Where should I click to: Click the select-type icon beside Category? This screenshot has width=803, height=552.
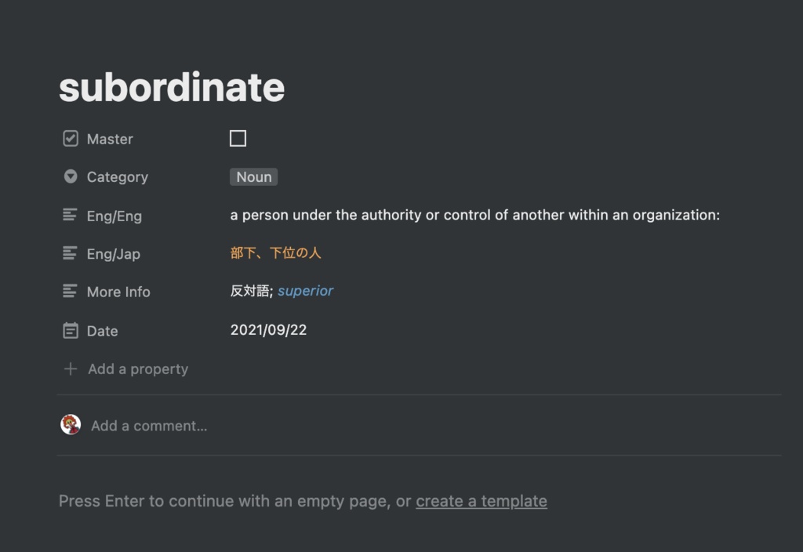coord(71,176)
